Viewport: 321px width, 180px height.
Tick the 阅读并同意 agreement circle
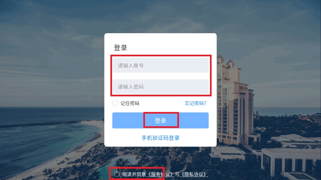pyautogui.click(x=117, y=174)
